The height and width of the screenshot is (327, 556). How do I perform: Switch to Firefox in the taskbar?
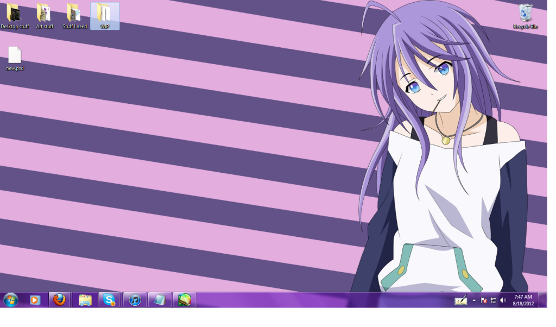click(60, 300)
